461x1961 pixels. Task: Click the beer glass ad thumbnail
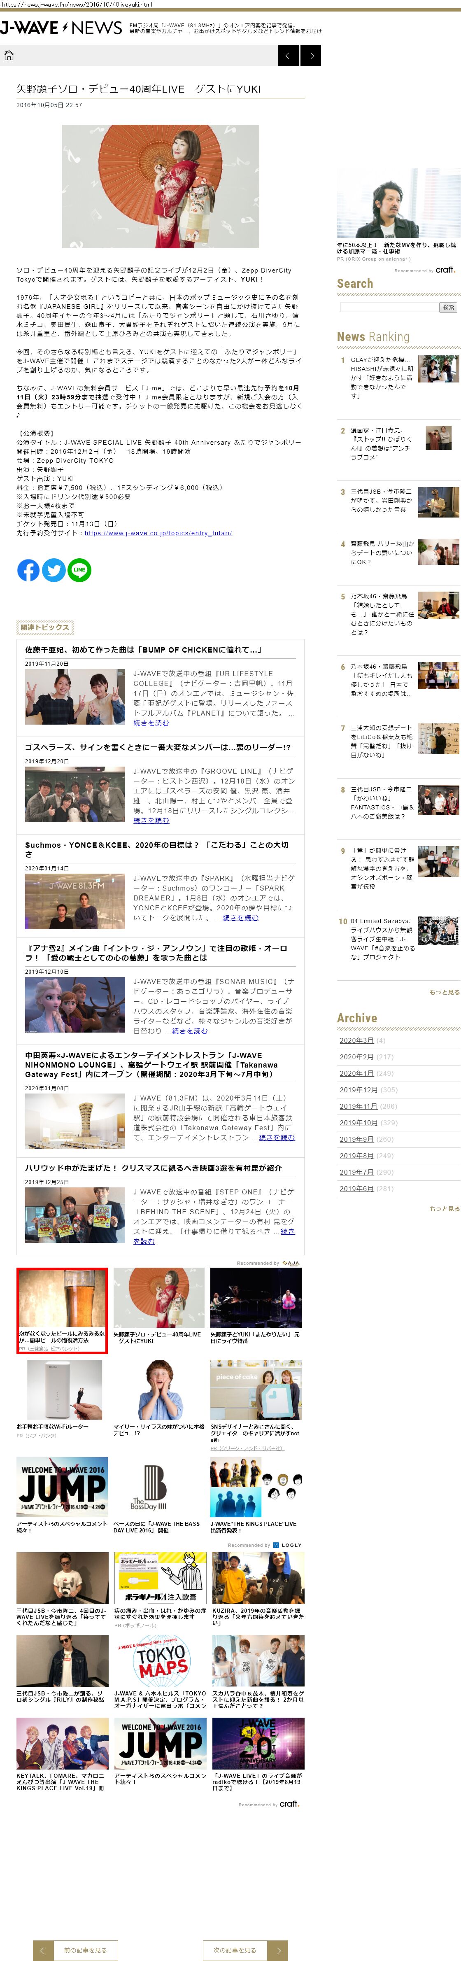(x=63, y=1298)
